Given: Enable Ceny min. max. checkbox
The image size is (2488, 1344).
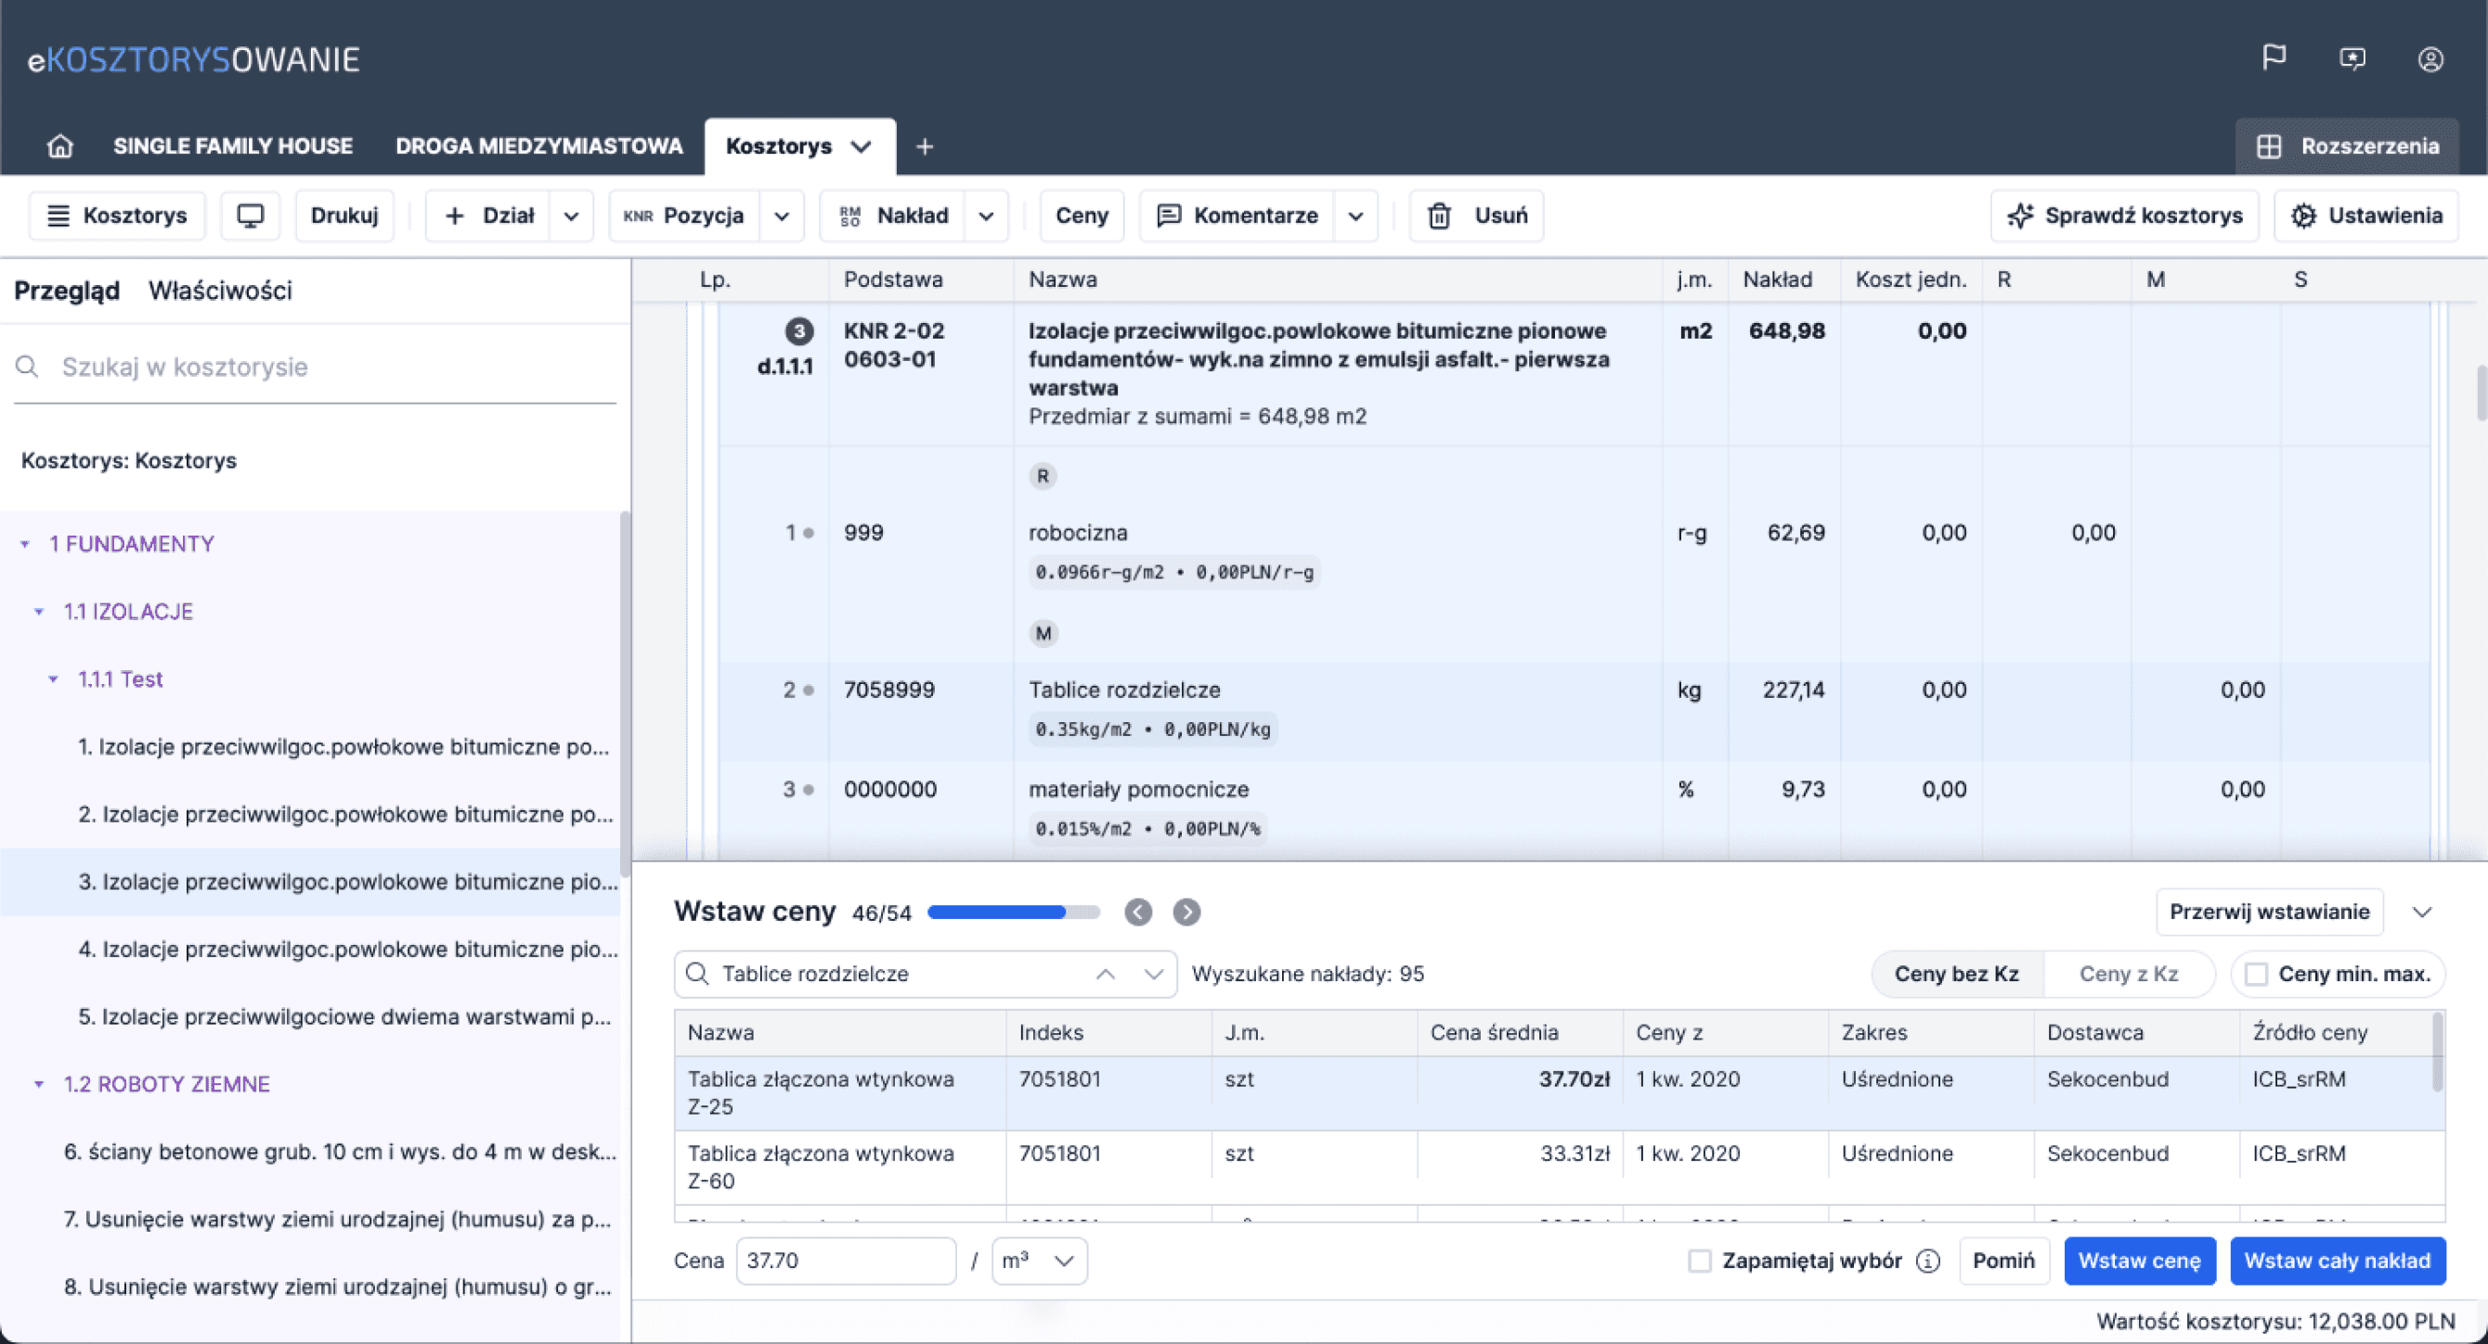Looking at the screenshot, I should [x=2256, y=975].
